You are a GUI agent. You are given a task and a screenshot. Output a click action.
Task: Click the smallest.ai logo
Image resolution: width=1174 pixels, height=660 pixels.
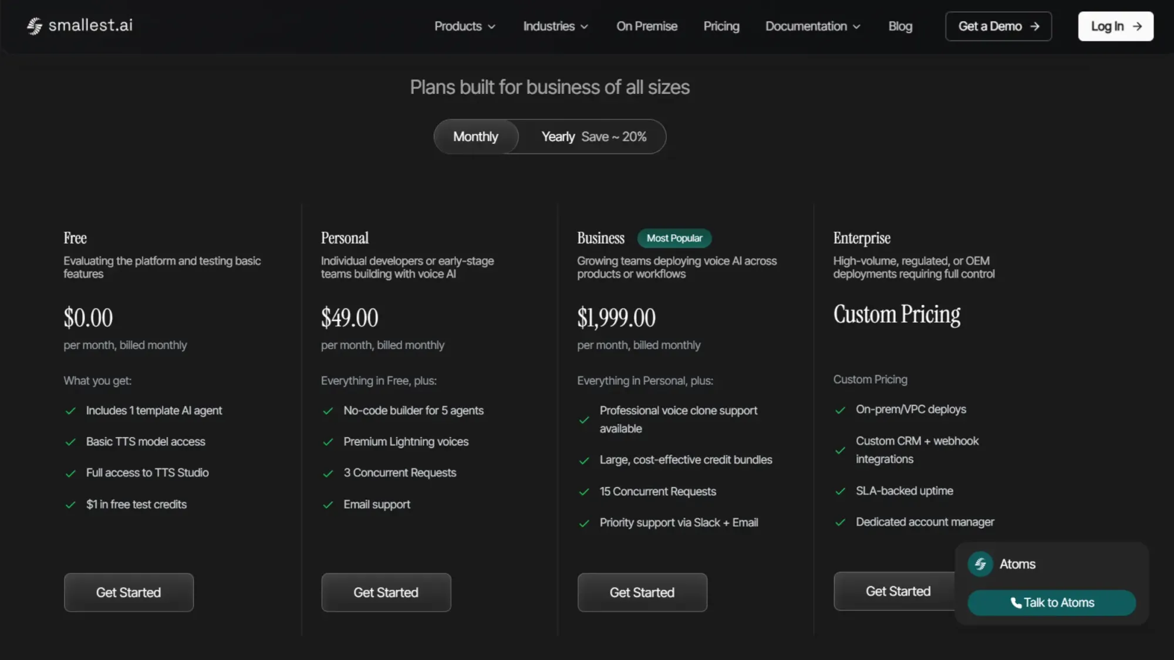79,26
